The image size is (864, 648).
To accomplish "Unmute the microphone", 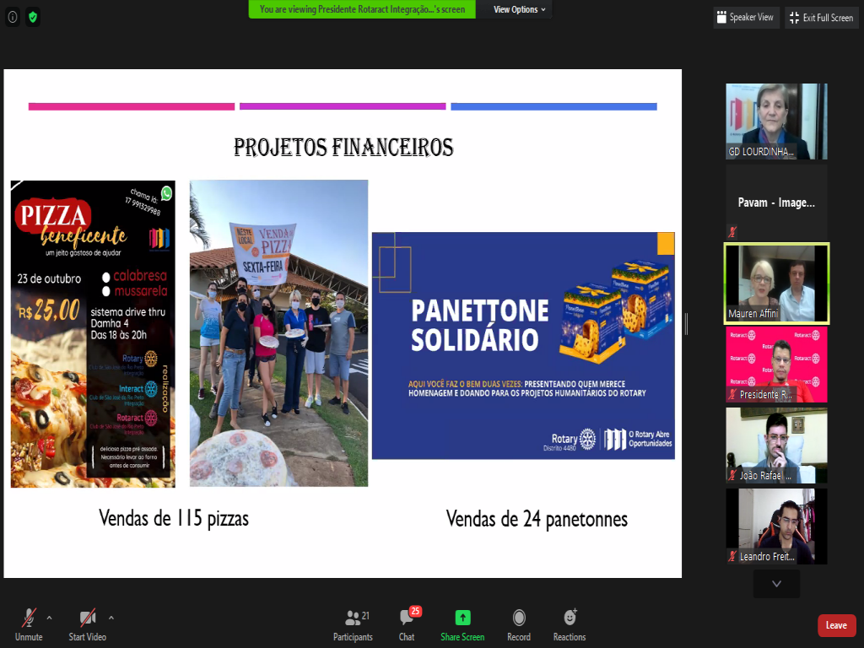I will click(28, 624).
